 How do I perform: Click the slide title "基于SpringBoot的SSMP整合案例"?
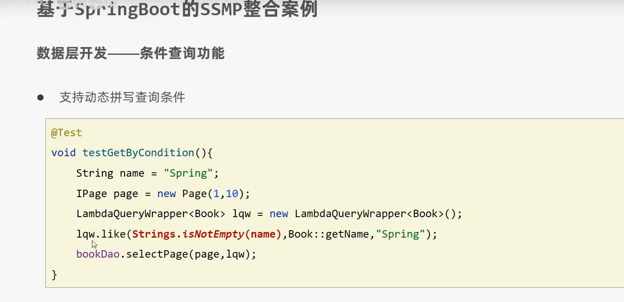click(x=177, y=9)
